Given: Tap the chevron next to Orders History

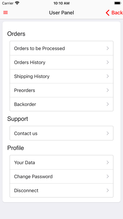Looking at the screenshot, I should (x=108, y=62).
